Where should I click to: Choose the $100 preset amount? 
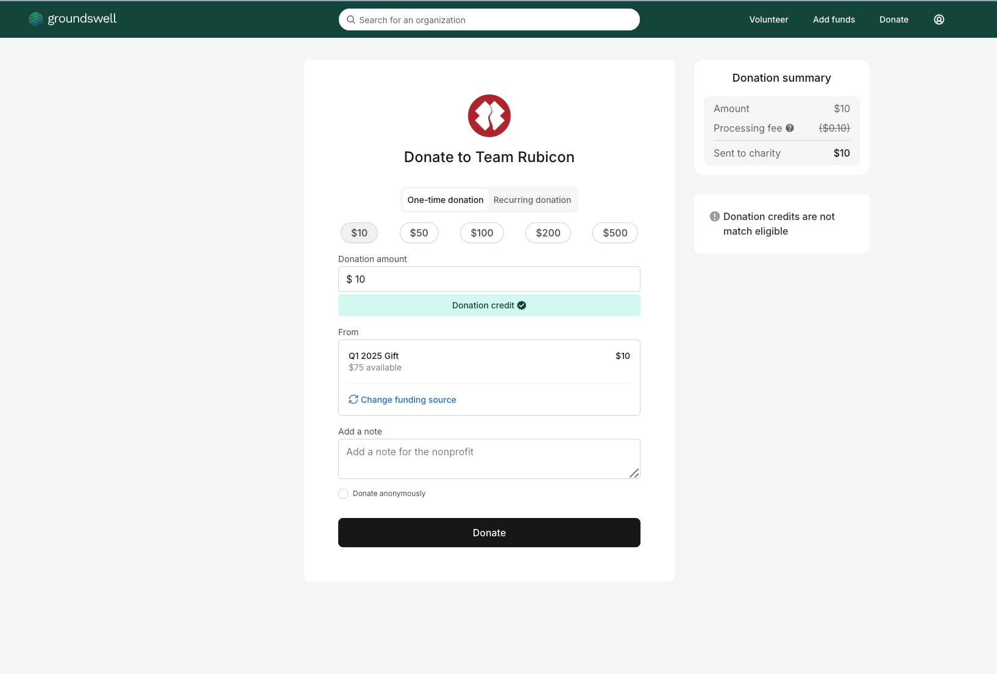pyautogui.click(x=482, y=233)
